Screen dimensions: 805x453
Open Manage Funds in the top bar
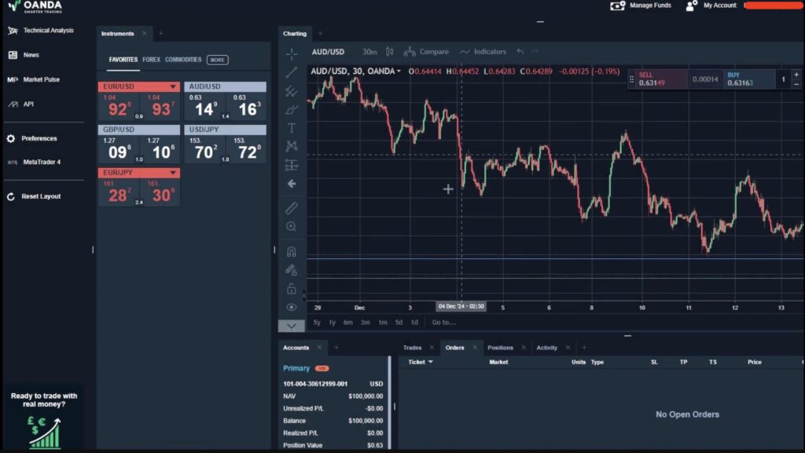pos(641,5)
